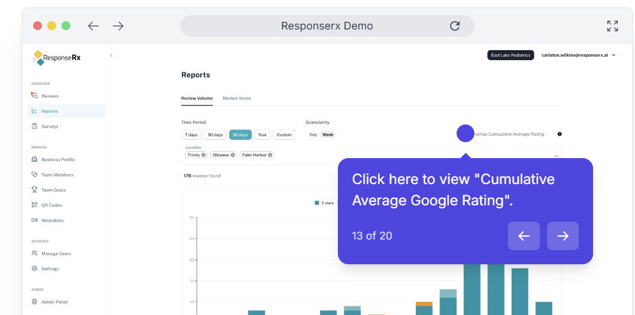The image size is (635, 315).
Task: Toggle Overlay Cumulative Average Rating hotspot
Action: pyautogui.click(x=465, y=133)
